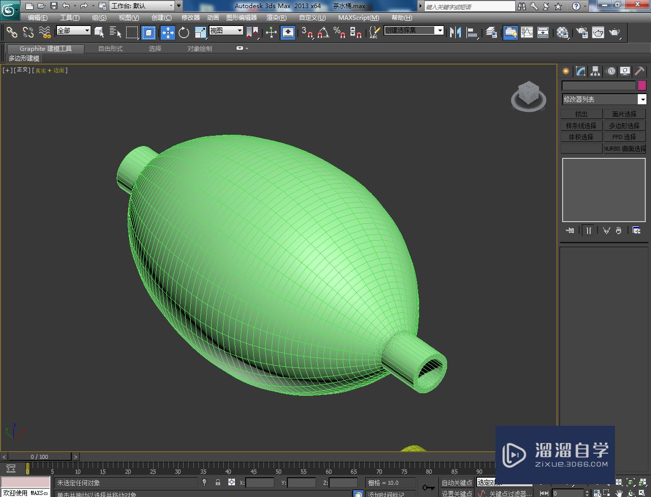Image resolution: width=651 pixels, height=497 pixels.
Task: Open the Select by Name list tool
Action: point(115,33)
